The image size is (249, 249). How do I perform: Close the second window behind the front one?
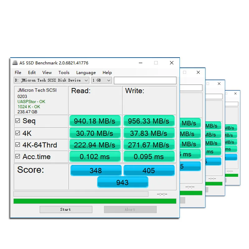[x=198, y=73]
